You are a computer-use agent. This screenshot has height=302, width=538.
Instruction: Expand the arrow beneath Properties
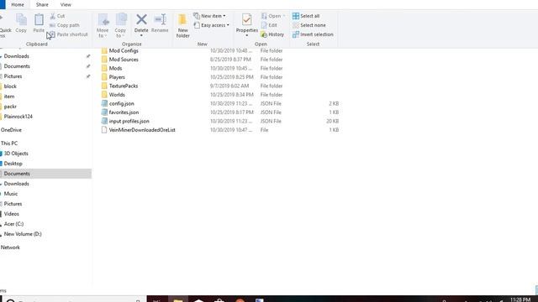coord(246,35)
